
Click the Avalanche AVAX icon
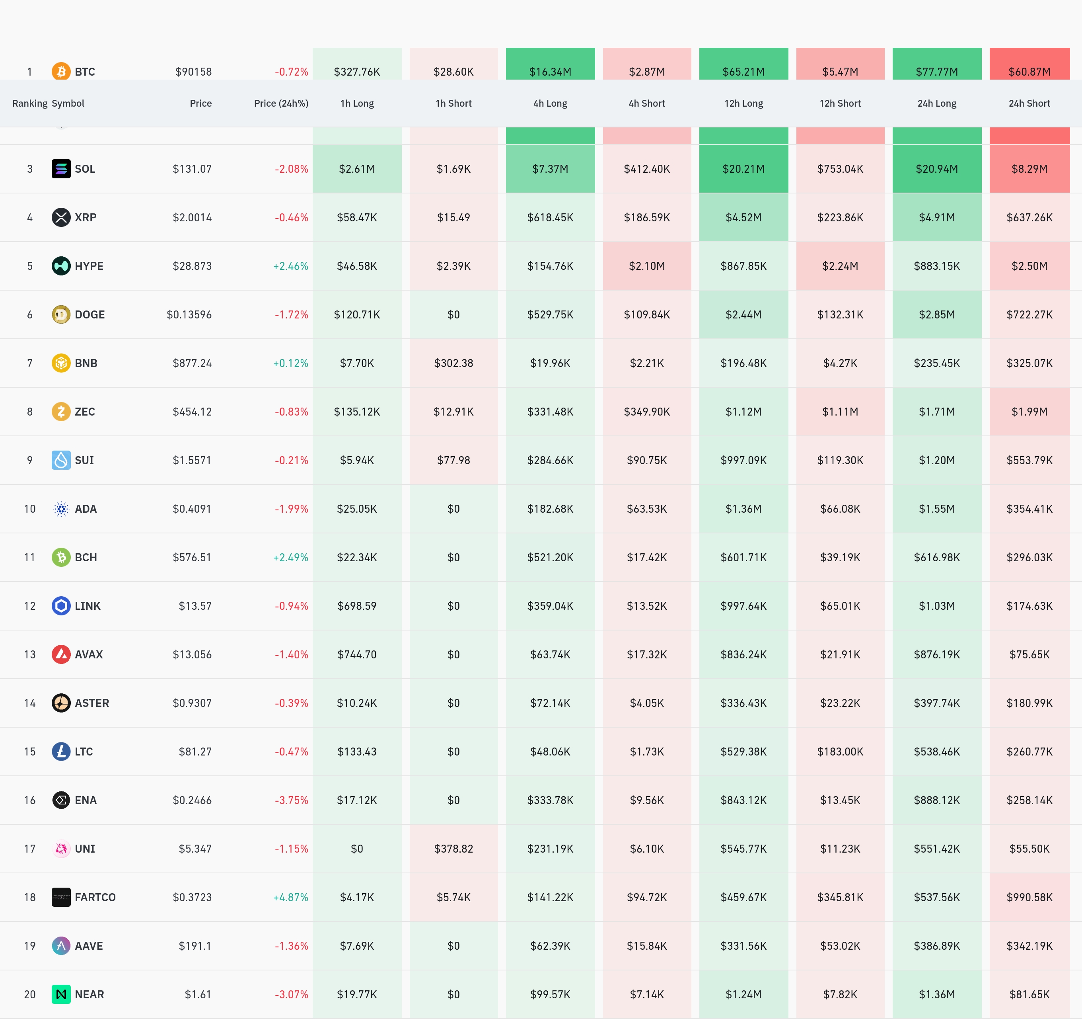click(61, 654)
